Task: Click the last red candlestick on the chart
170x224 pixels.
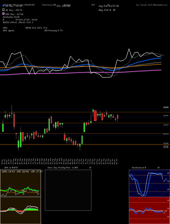Action: [118, 117]
